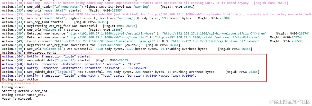Select the parameter "password" = "123456789" line

[x=75, y=68]
